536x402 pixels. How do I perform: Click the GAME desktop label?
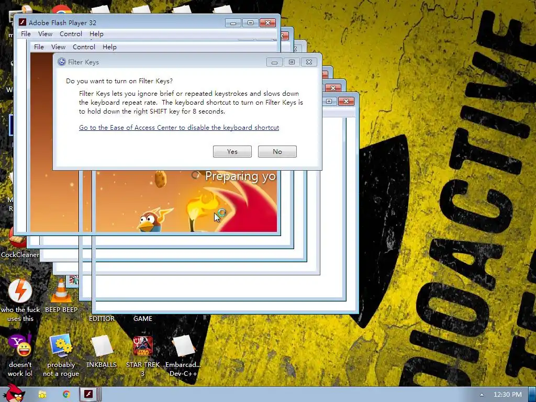click(x=142, y=319)
